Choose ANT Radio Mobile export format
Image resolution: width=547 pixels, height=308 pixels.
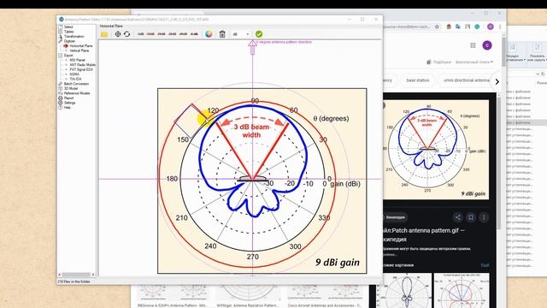pos(82,65)
